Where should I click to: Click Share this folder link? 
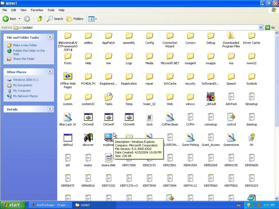point(24,59)
